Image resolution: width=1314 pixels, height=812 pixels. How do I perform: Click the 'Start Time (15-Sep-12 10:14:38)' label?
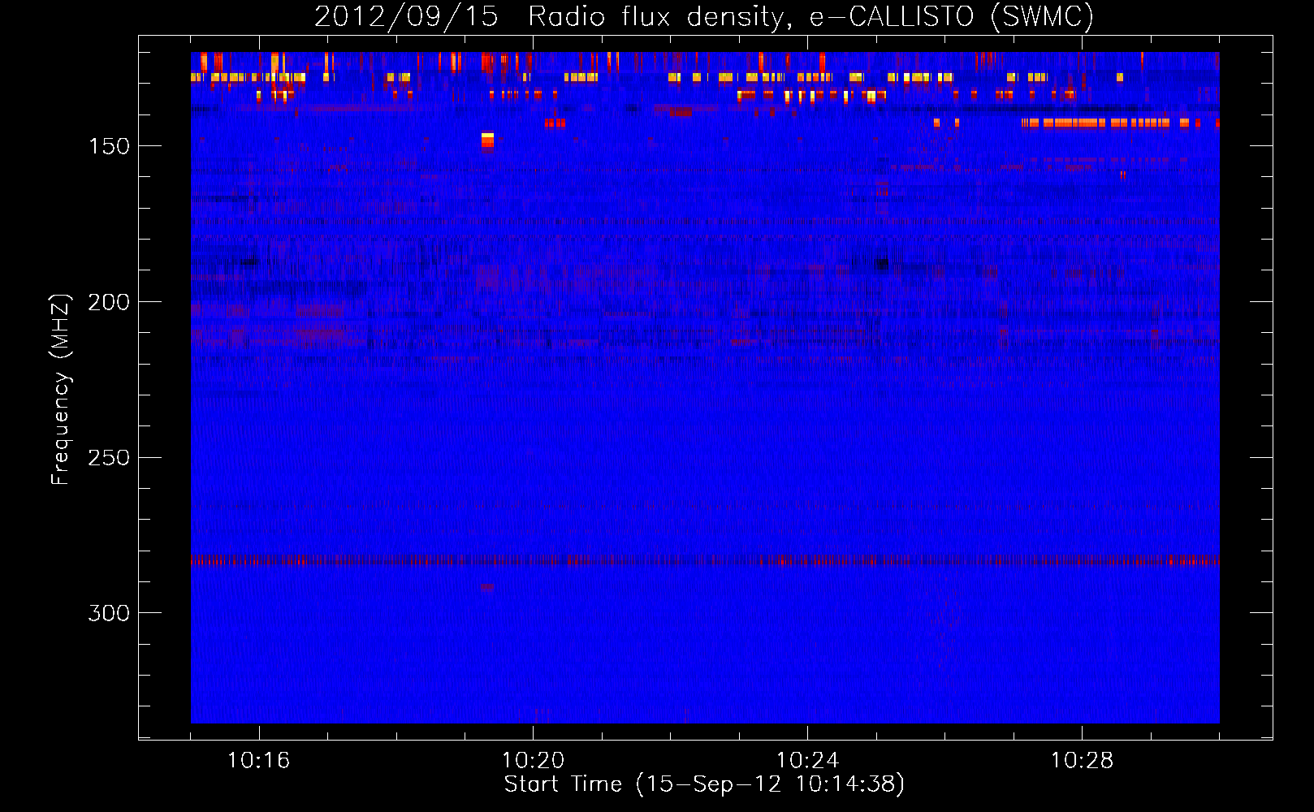tap(704, 784)
